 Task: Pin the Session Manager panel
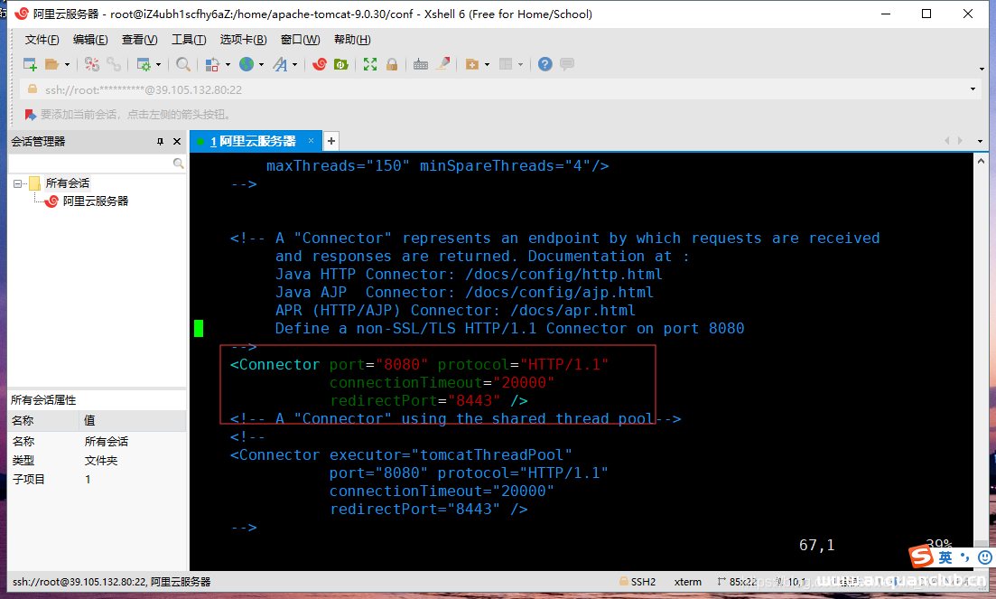click(160, 142)
